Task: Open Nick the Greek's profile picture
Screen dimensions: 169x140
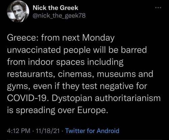Action: (18, 12)
